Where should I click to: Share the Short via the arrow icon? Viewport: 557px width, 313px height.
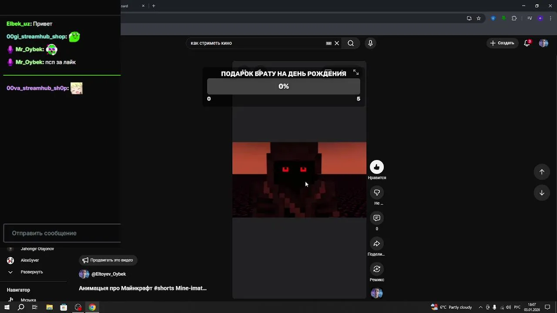coord(377,243)
